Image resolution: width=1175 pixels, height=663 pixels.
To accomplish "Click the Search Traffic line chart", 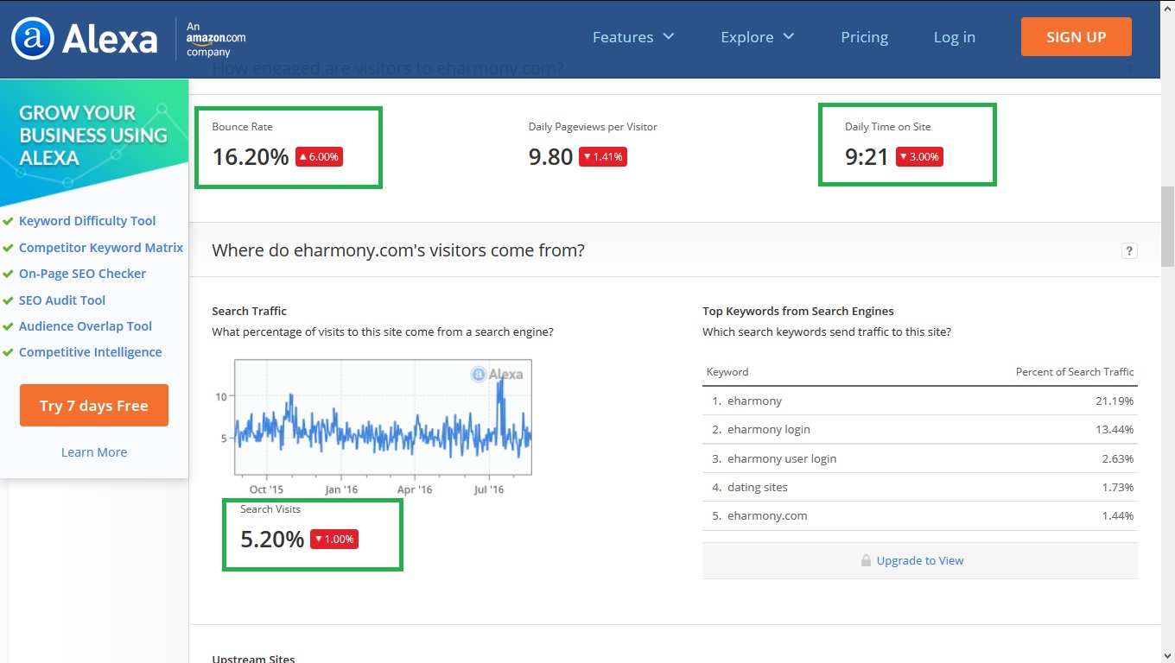I will pos(383,418).
